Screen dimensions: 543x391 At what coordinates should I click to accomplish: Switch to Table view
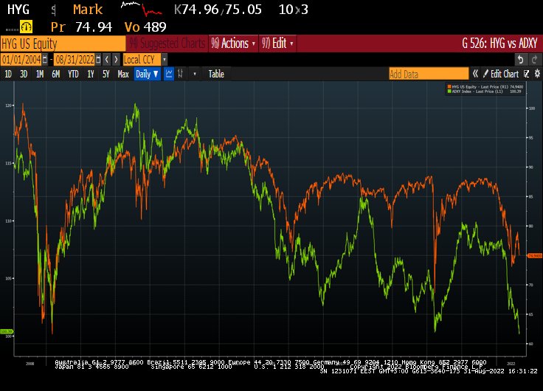(x=216, y=74)
